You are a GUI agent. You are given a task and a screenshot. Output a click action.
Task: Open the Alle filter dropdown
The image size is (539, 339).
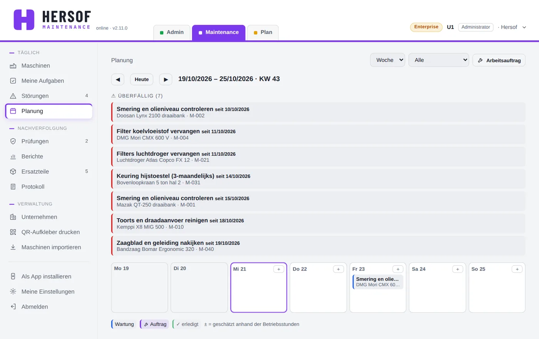(439, 60)
